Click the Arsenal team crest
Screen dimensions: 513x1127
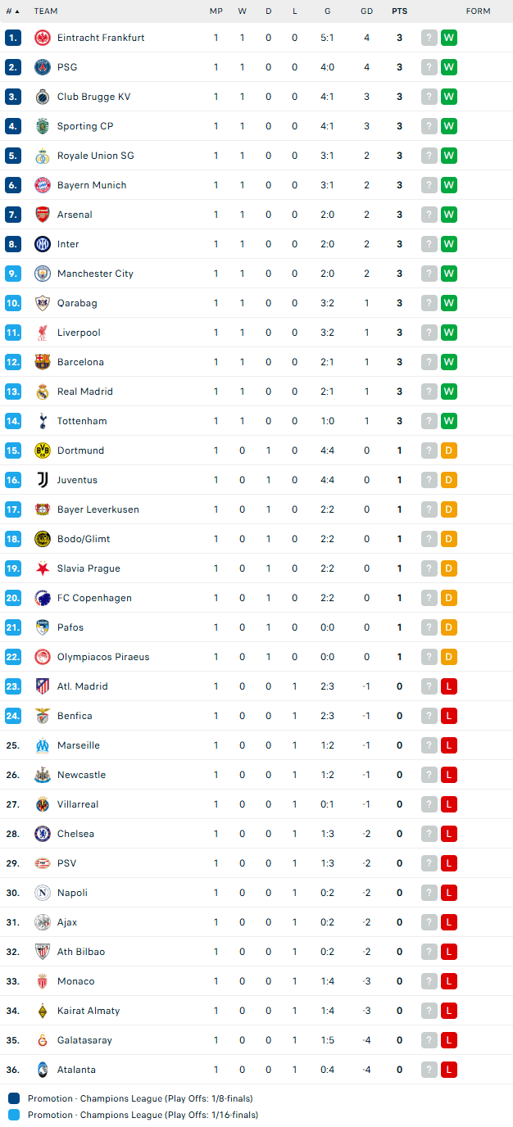click(43, 215)
